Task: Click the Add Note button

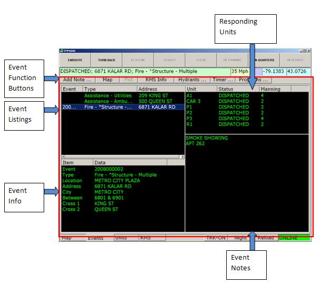Action: (x=78, y=80)
